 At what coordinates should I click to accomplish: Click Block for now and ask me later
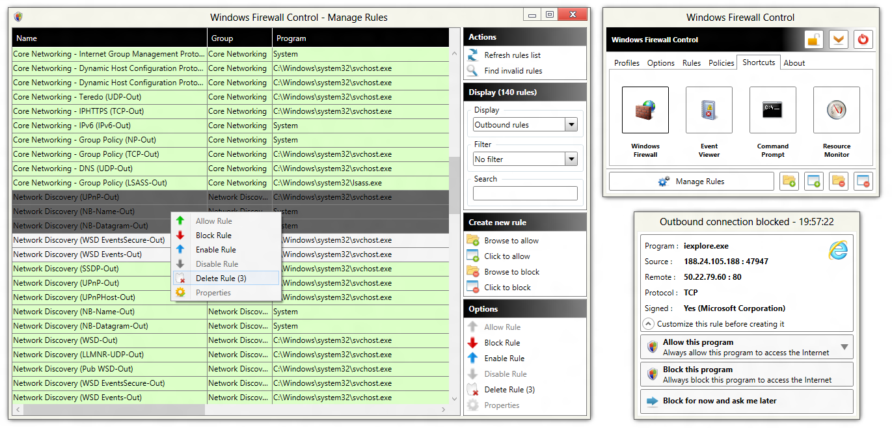point(746,401)
